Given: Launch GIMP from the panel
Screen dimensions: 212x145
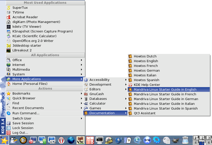Looking at the screenshot, I should pos(176,141).
